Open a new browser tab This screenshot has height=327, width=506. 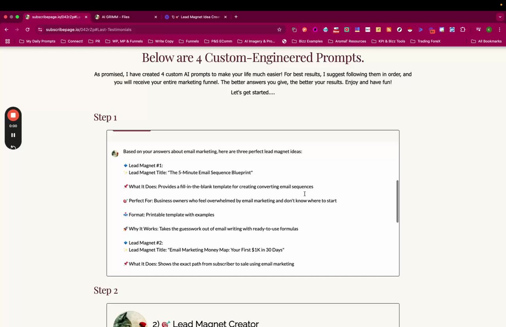click(236, 17)
